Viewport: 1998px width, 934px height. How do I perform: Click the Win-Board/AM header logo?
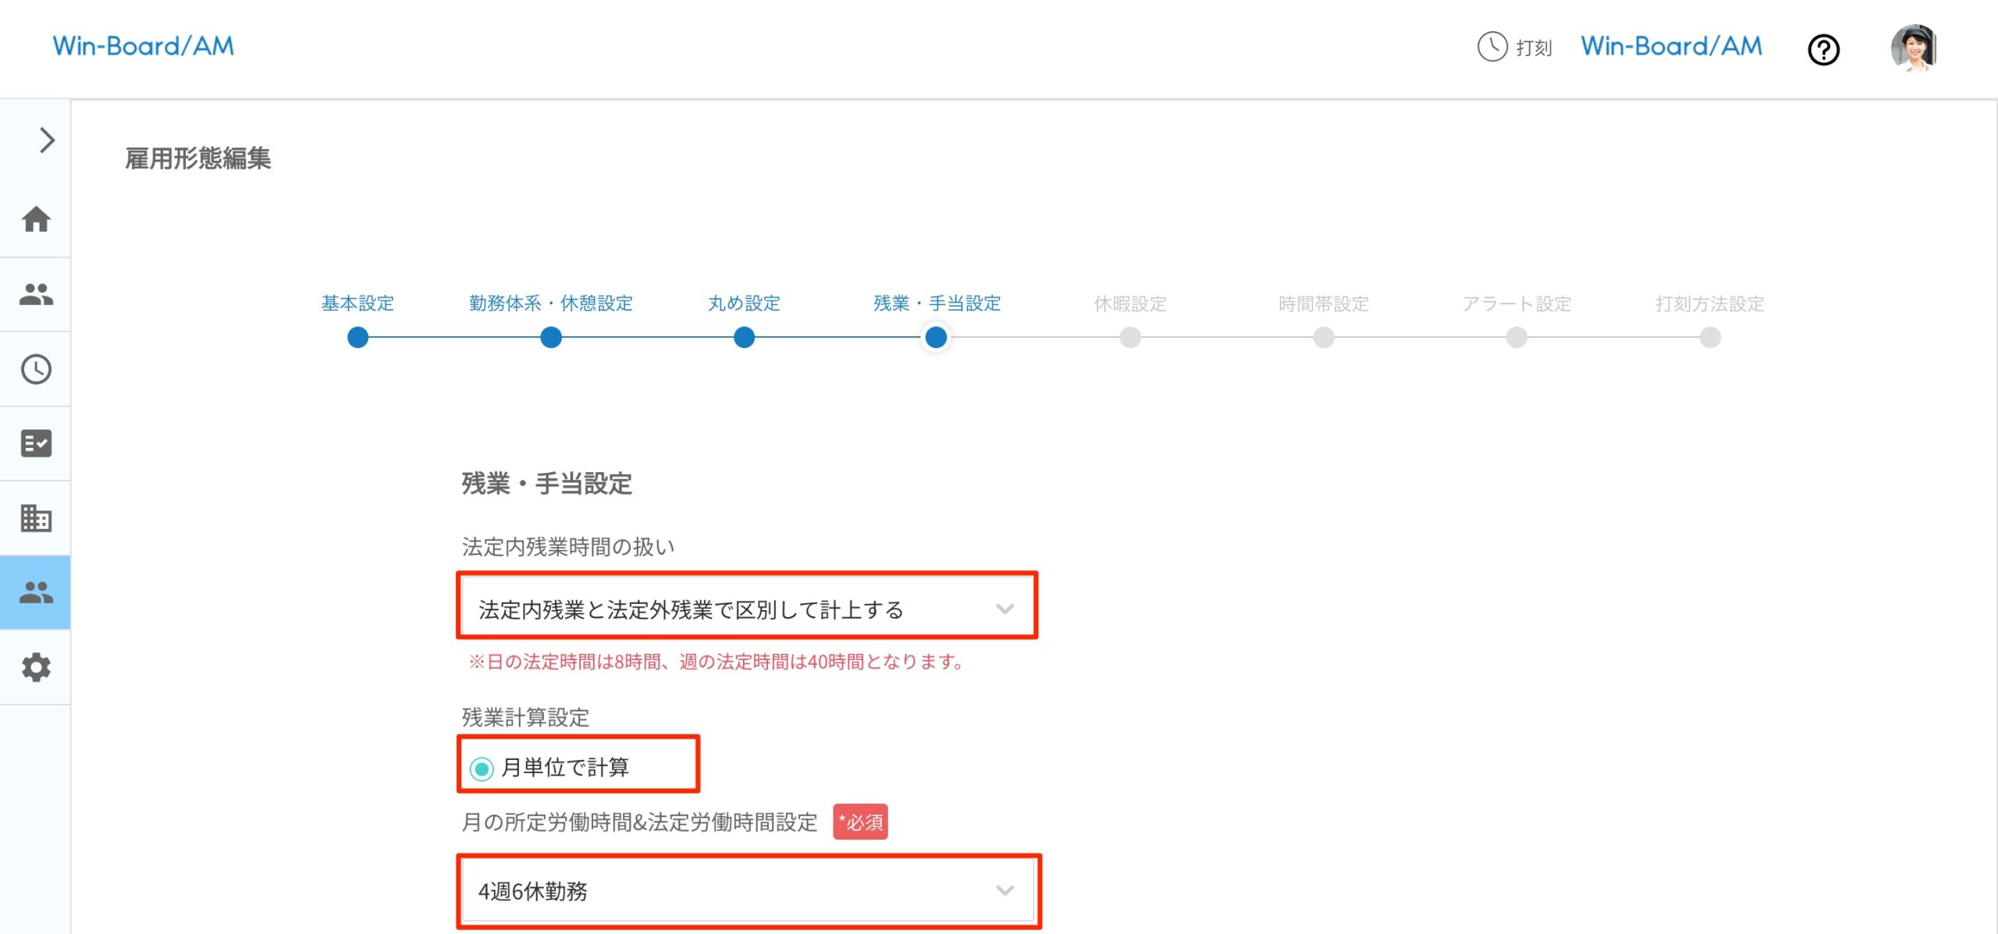143,46
